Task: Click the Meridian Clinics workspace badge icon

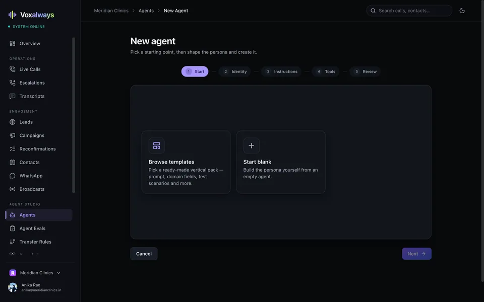Action: (13, 273)
